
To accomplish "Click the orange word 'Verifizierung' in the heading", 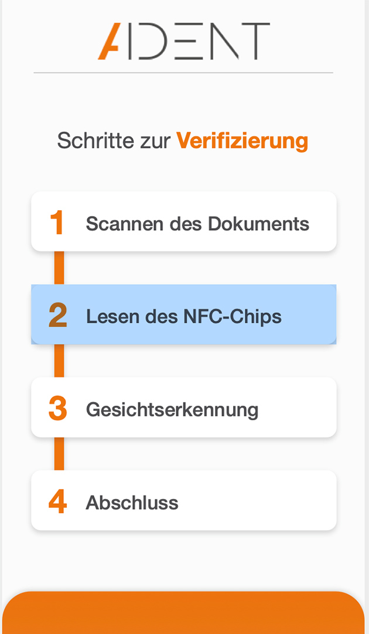I will click(242, 141).
